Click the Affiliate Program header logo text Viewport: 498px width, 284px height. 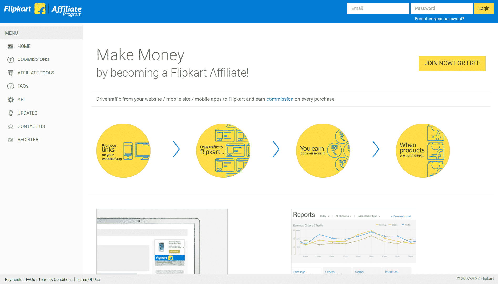(67, 11)
